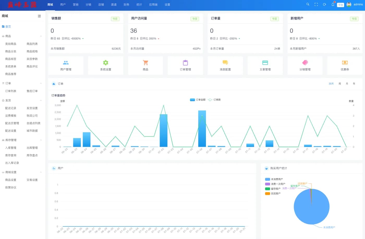365x239 pixels.
Task: Toggle fullscreen mode icon in header
Action: pyautogui.click(x=316, y=4)
